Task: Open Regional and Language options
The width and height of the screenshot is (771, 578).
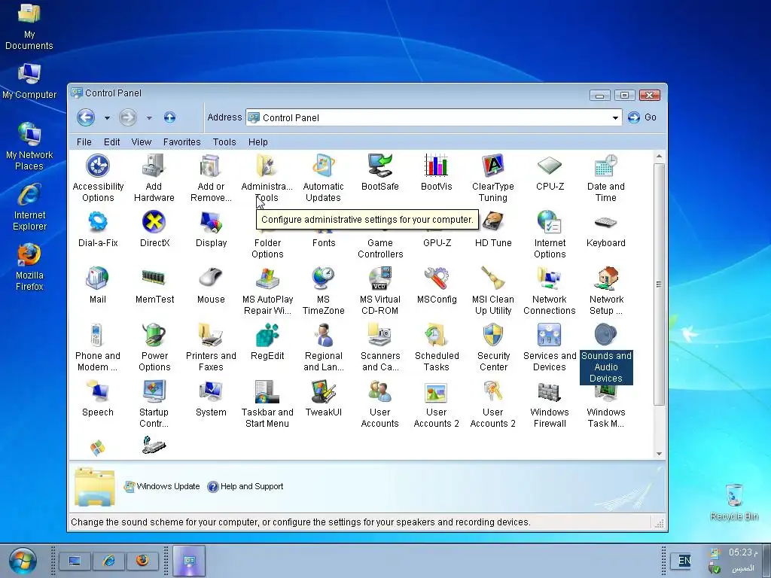Action: pyautogui.click(x=323, y=348)
